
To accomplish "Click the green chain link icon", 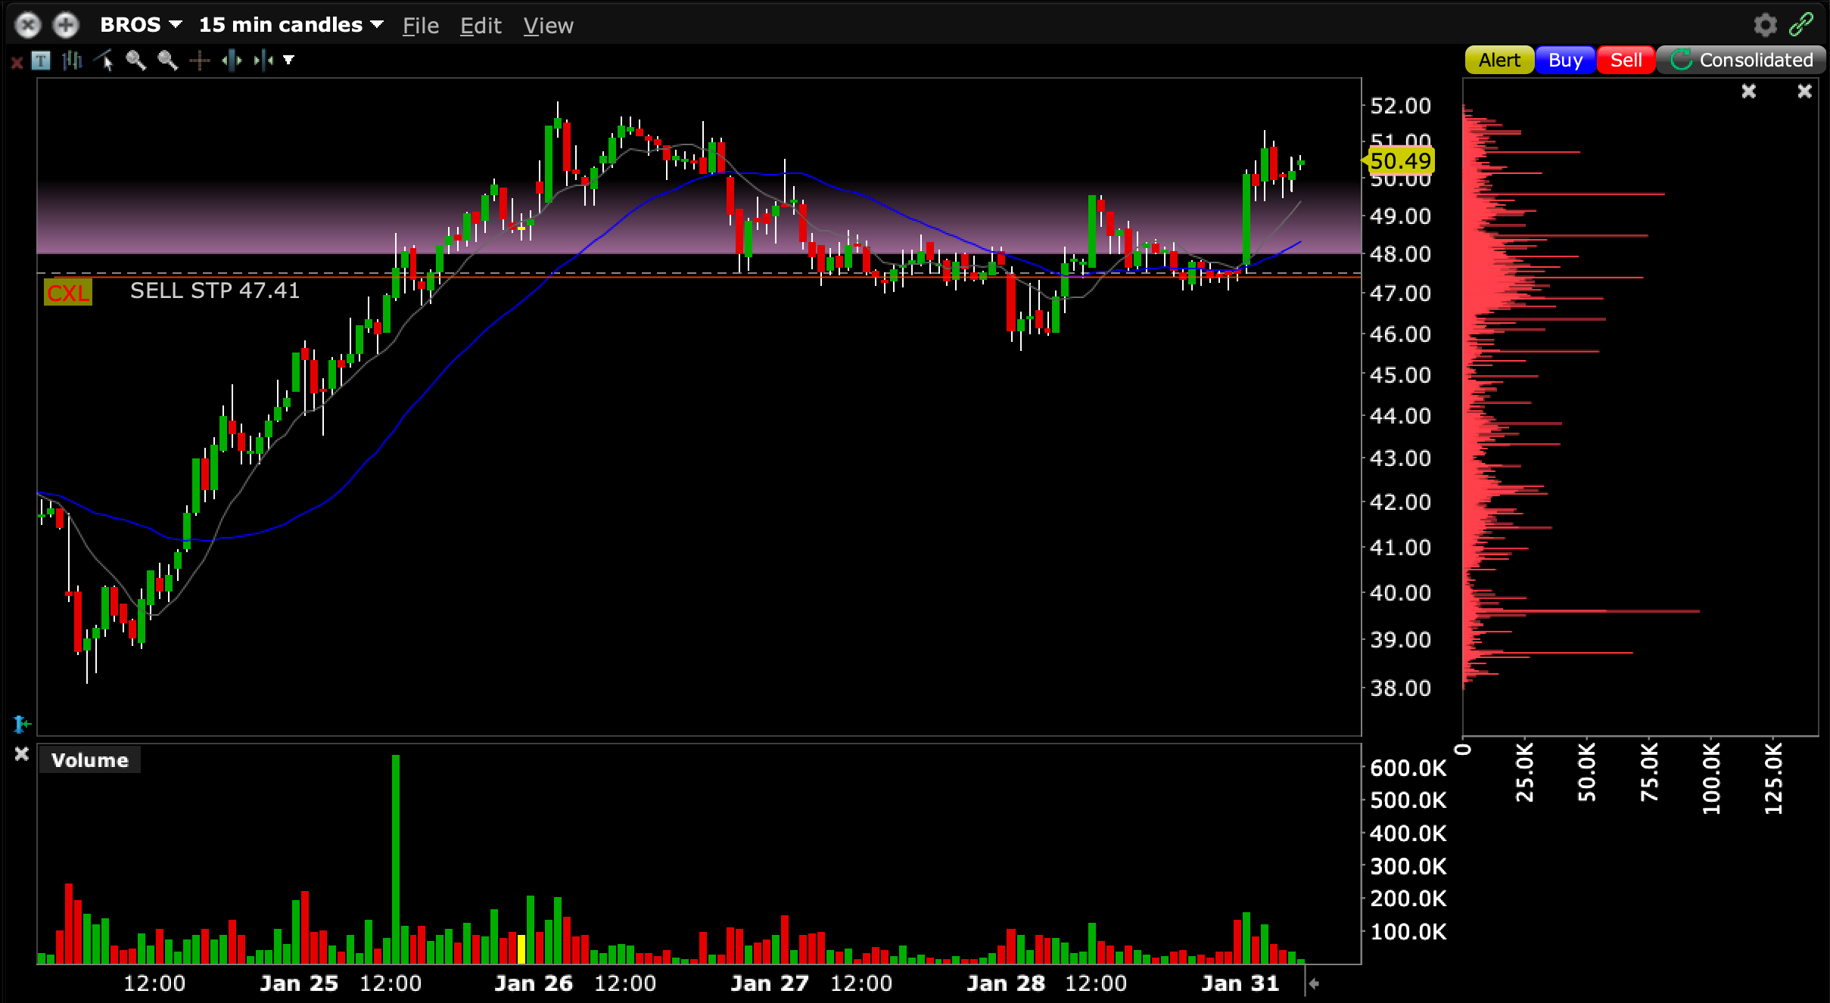I will click(1801, 25).
